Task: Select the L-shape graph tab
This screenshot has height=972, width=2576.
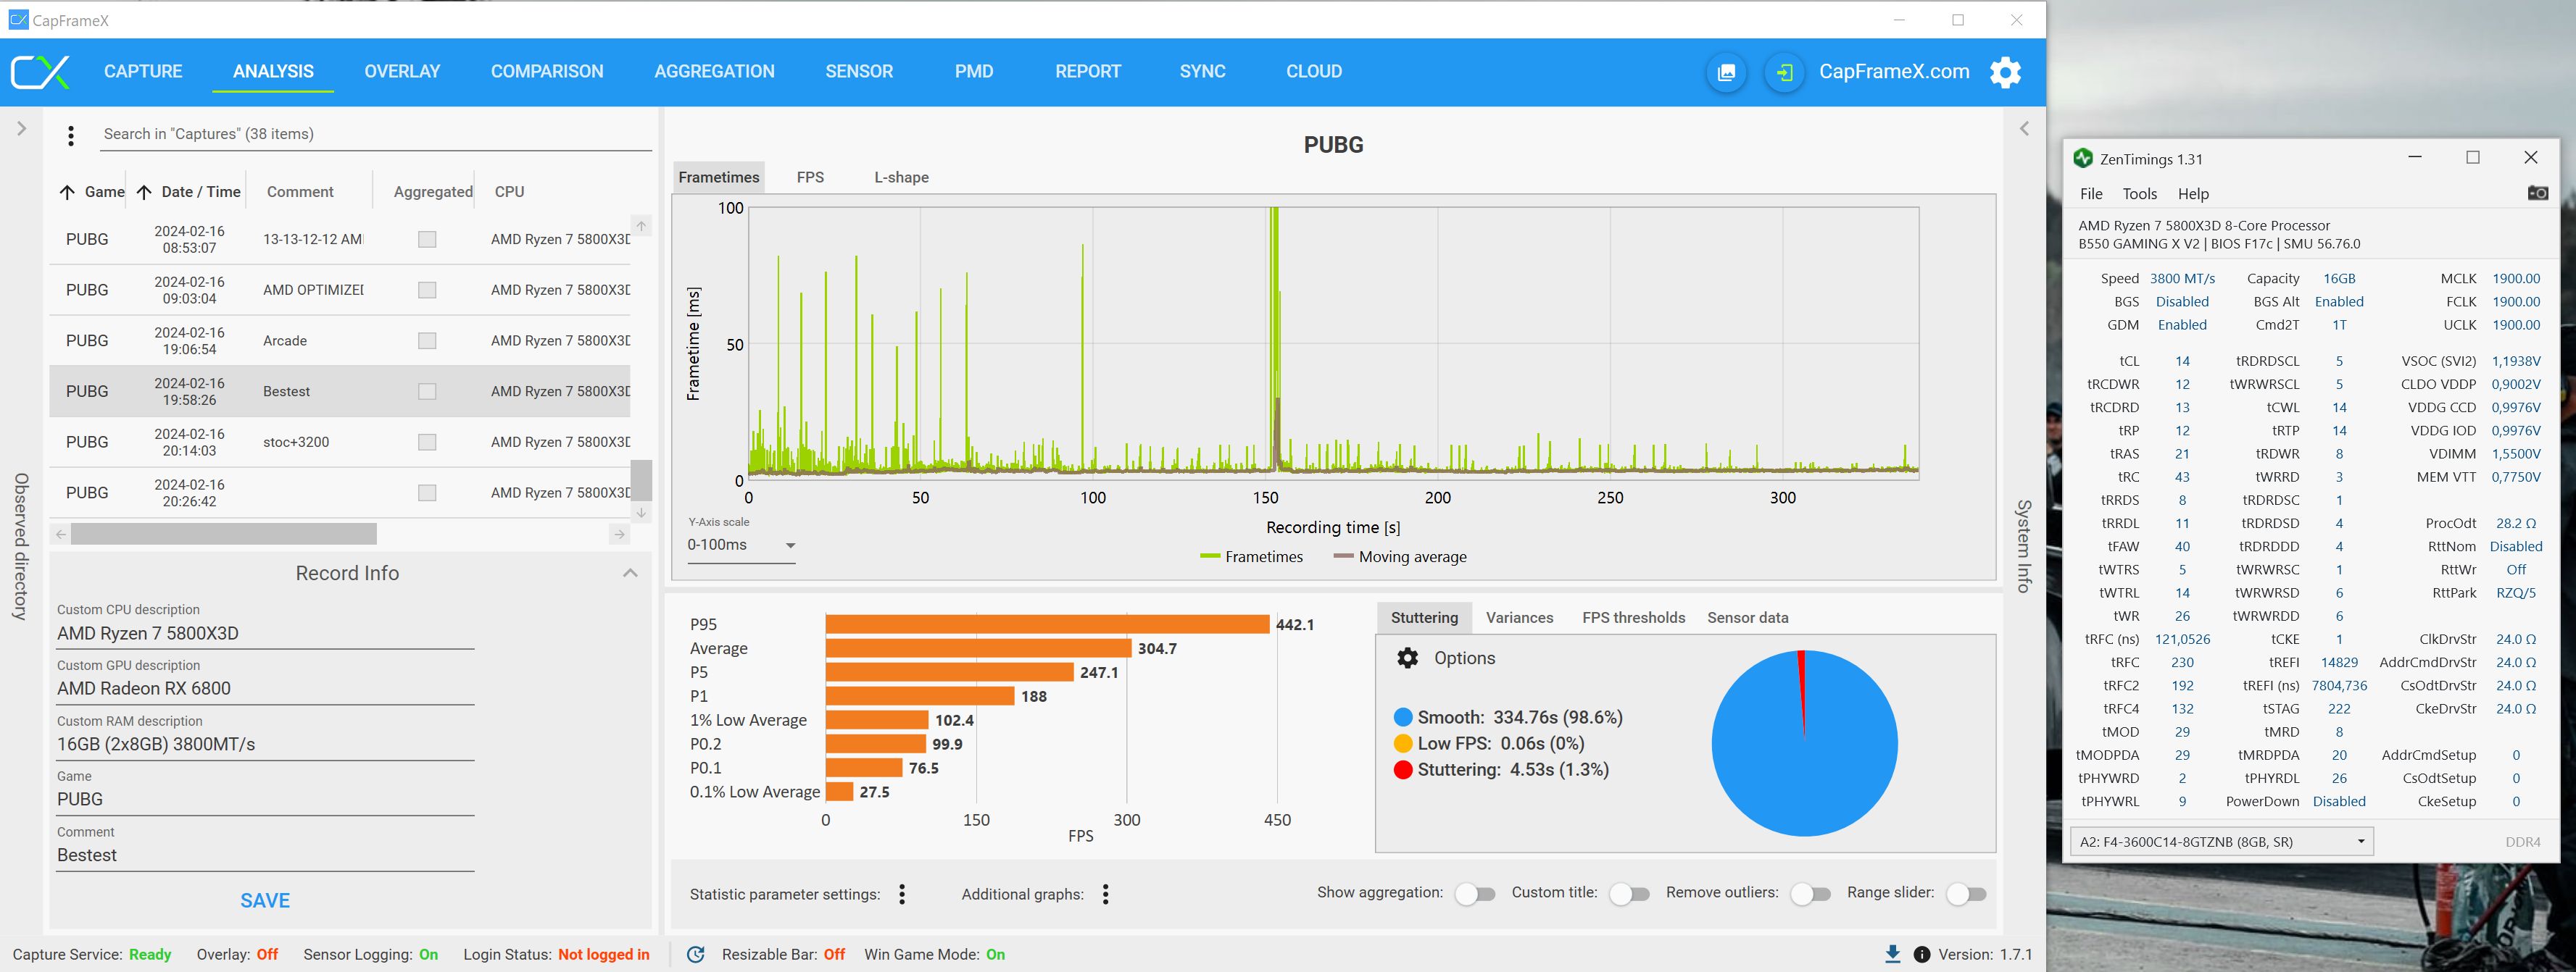Action: coord(901,177)
